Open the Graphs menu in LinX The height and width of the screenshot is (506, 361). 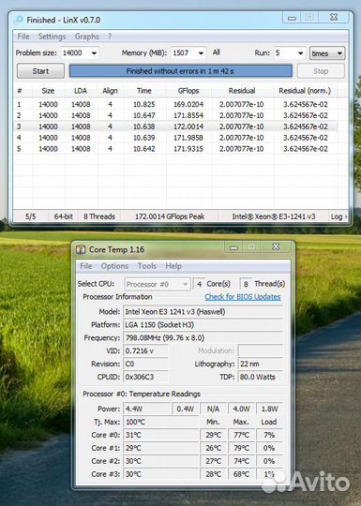coord(87,37)
